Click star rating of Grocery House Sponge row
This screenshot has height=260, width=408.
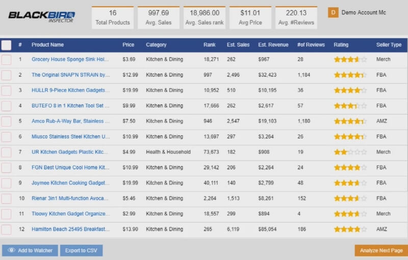[x=350, y=59]
